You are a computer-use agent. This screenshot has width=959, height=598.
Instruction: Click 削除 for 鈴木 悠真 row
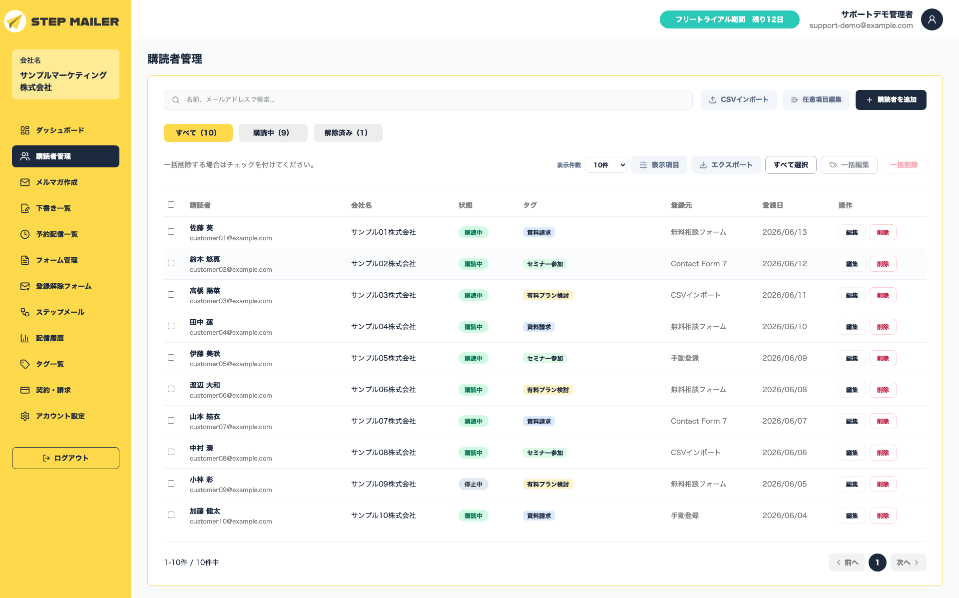point(883,264)
